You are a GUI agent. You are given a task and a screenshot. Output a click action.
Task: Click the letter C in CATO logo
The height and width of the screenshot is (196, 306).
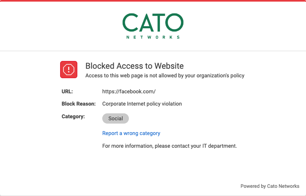[130, 23]
